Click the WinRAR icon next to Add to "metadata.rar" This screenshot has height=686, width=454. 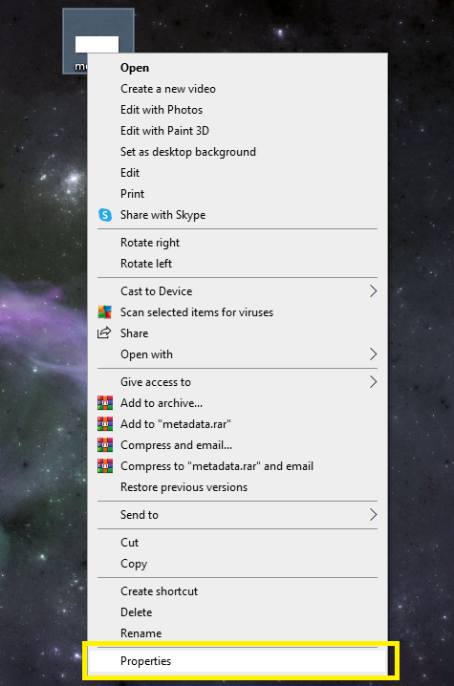105,424
